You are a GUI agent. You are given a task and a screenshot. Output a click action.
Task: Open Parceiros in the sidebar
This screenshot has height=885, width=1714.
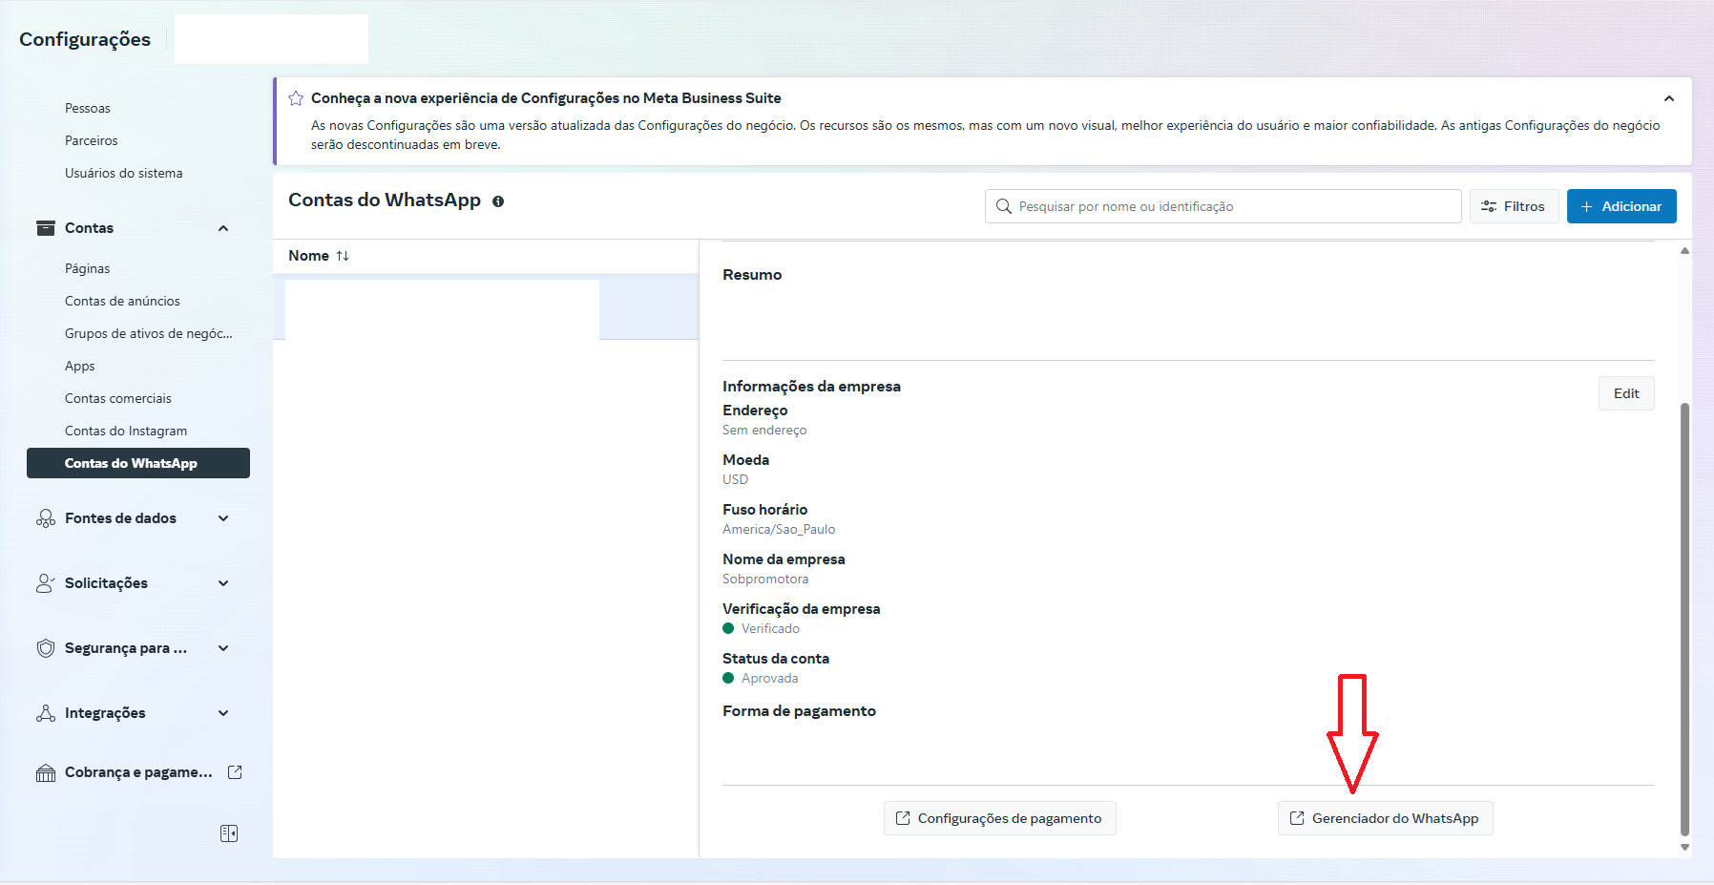point(92,140)
